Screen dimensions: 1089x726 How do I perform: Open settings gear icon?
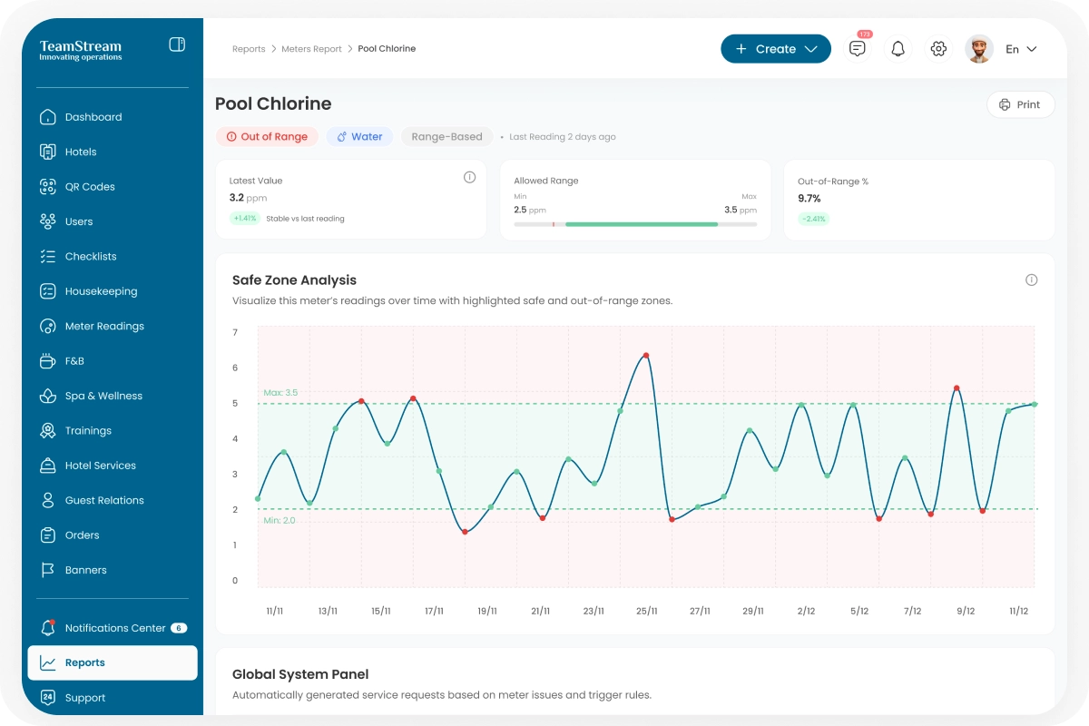click(x=938, y=49)
